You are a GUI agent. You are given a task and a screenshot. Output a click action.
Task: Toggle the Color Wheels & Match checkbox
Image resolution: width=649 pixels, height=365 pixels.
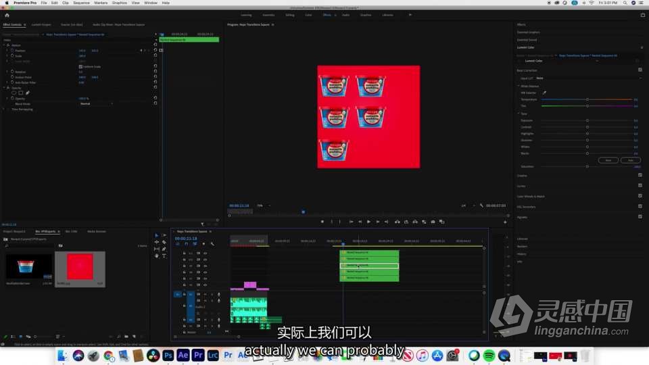coord(640,196)
